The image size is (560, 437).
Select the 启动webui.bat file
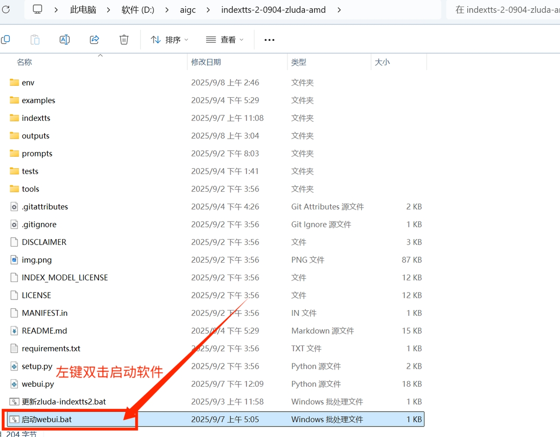[47, 419]
